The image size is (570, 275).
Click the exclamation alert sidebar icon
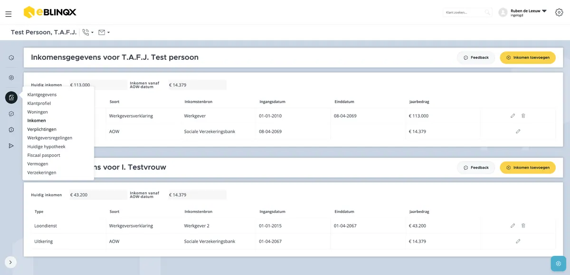coord(11,130)
